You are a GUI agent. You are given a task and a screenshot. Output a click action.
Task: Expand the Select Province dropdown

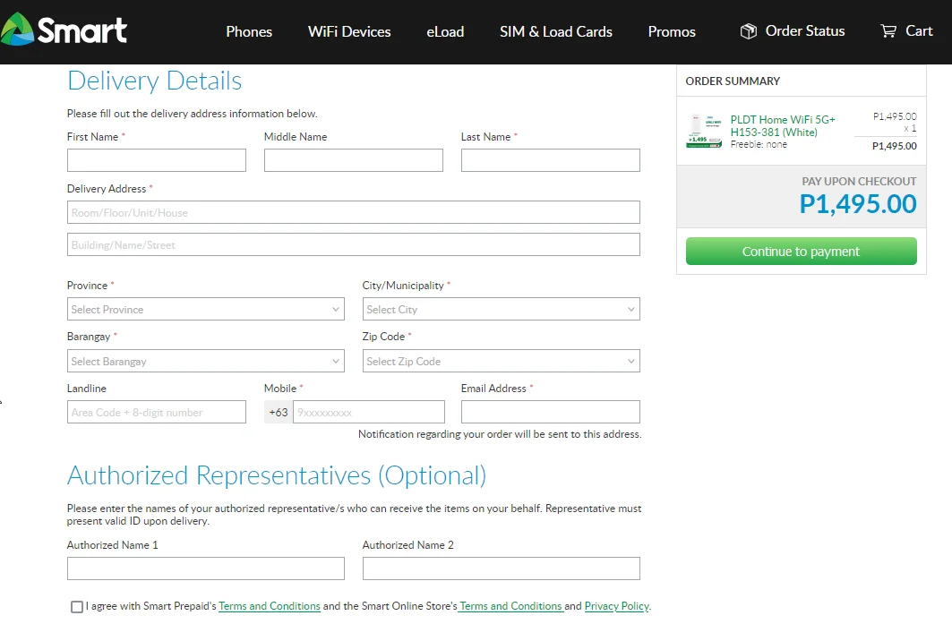[x=206, y=309]
